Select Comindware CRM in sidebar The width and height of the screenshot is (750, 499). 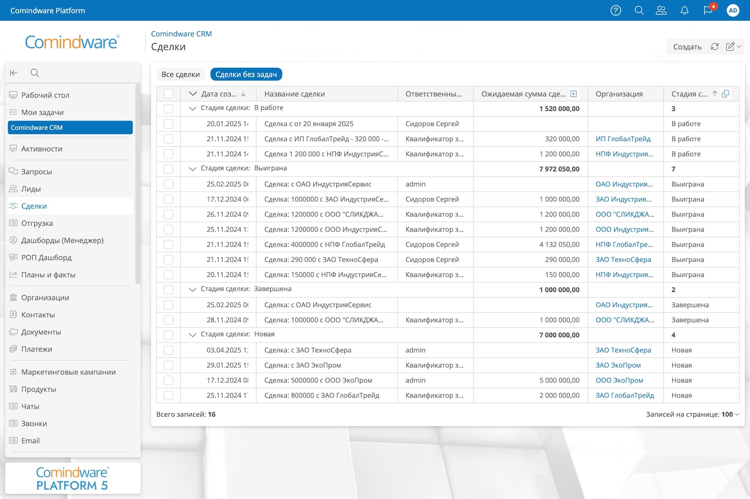point(70,127)
